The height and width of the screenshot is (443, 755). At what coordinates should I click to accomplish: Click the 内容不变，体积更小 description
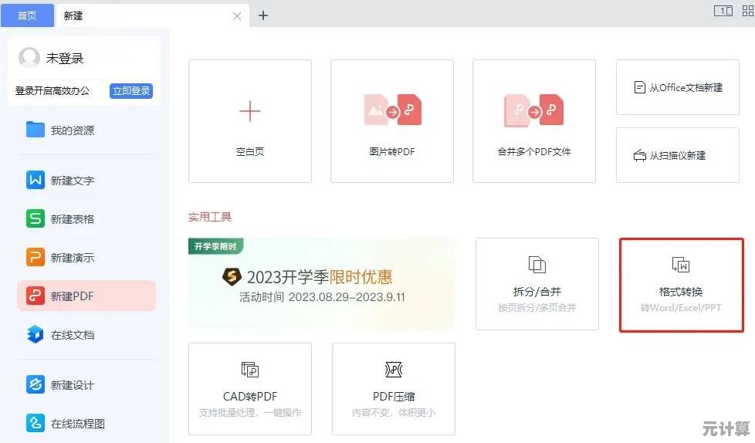point(394,412)
